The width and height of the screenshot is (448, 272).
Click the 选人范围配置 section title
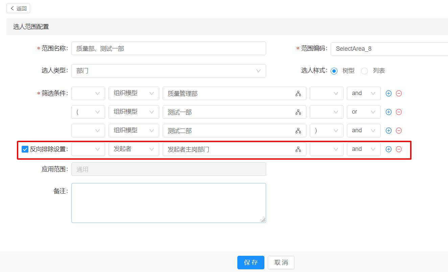point(31,27)
